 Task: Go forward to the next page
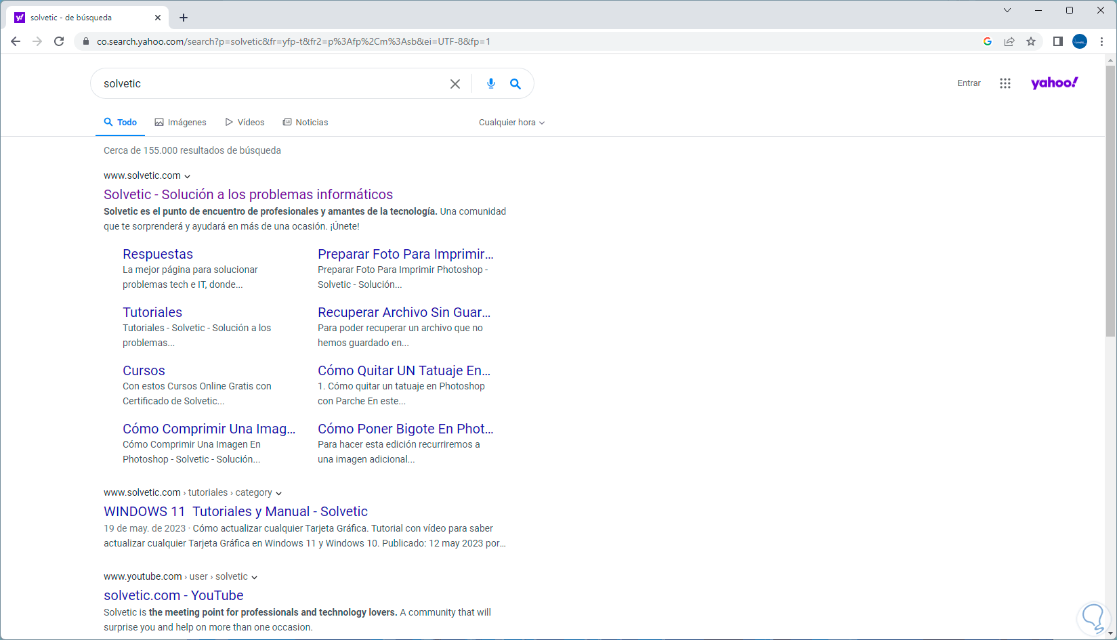(x=37, y=41)
